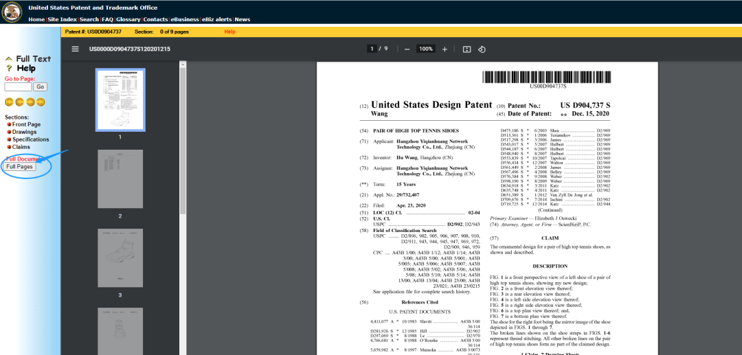Click the red bullet beside Drawings
Viewport: 742px width, 355px height.
click(8, 132)
